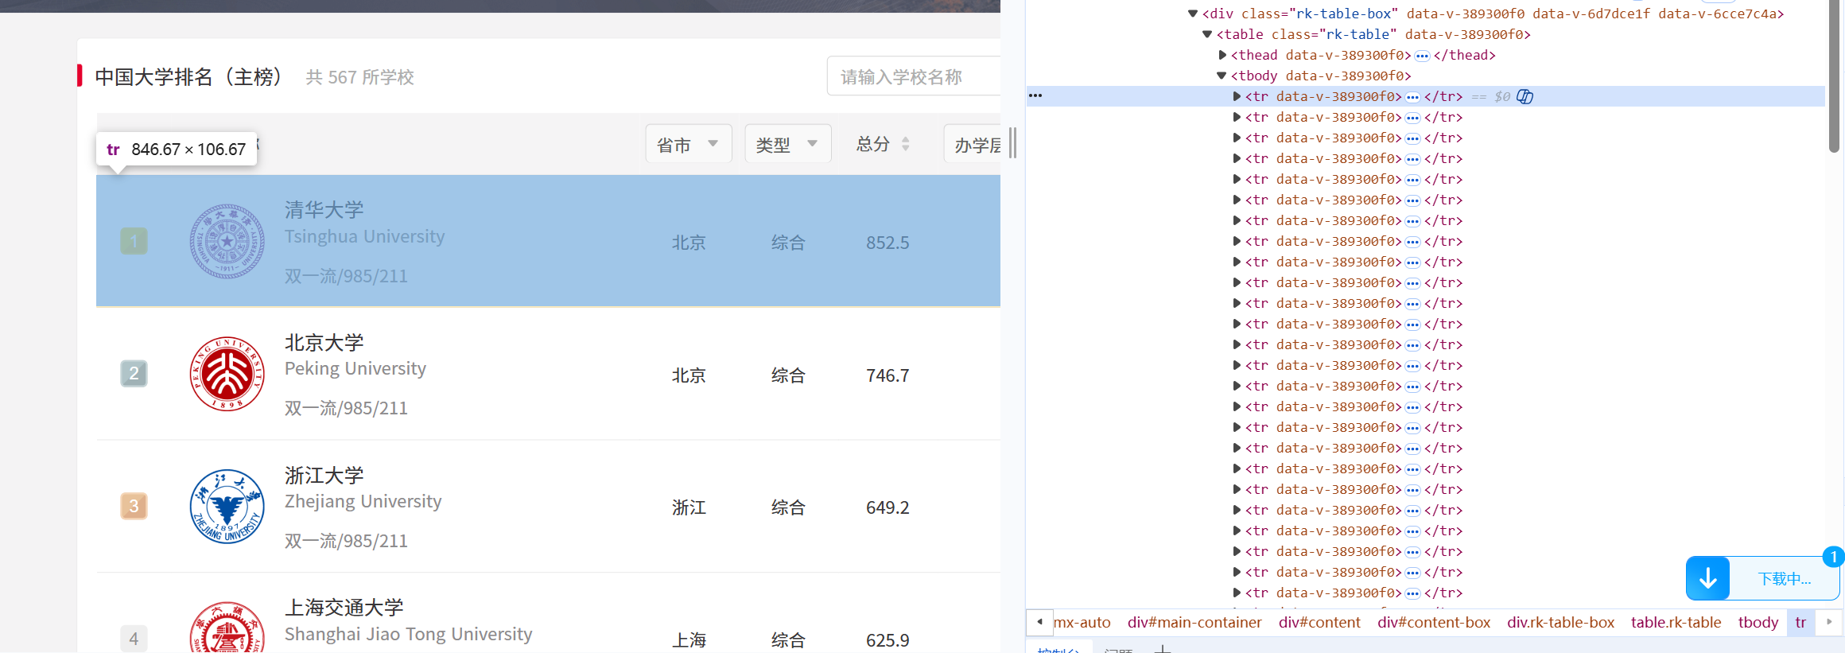The height and width of the screenshot is (653, 1845).
Task: Click 综合 type in Peking University row
Action: click(788, 375)
